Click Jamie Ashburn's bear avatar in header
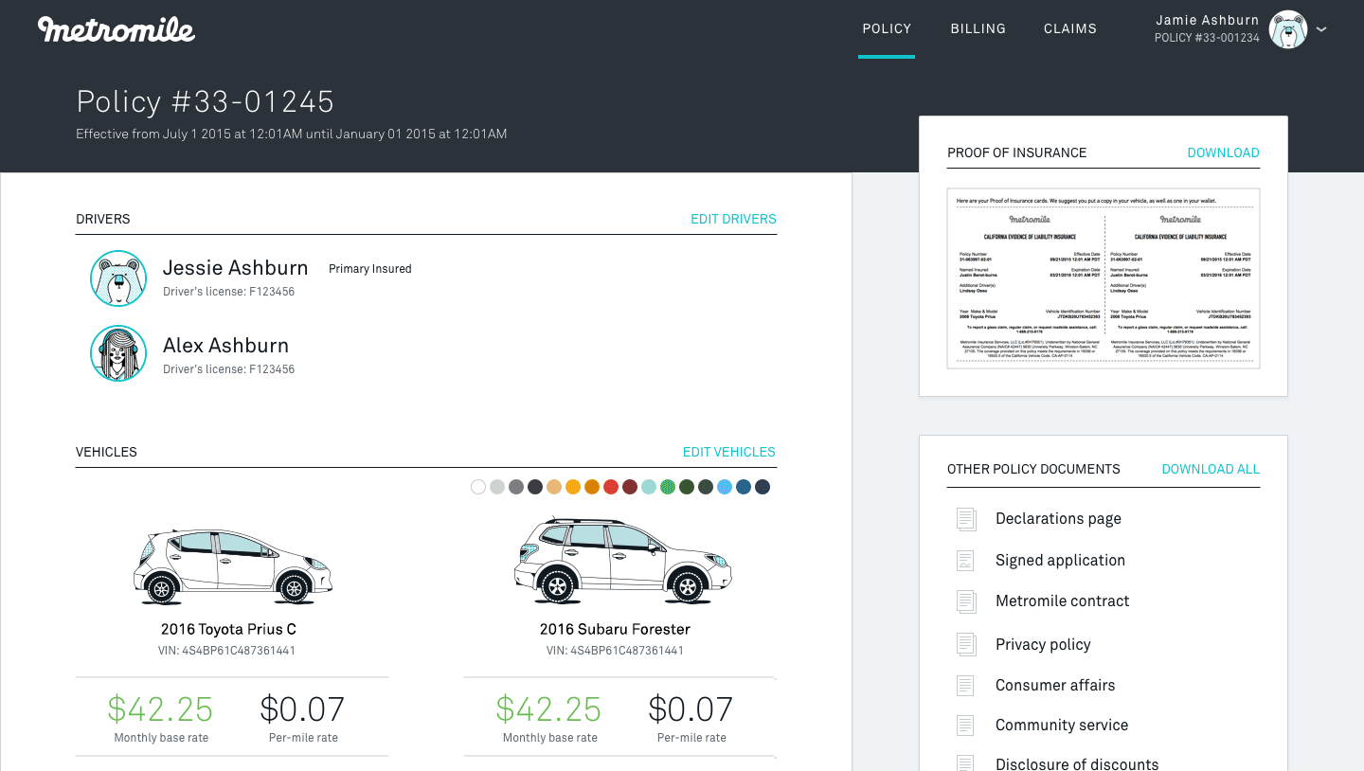The width and height of the screenshot is (1364, 771). (1288, 29)
